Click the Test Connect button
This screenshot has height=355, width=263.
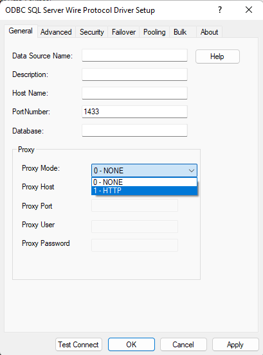(x=78, y=345)
